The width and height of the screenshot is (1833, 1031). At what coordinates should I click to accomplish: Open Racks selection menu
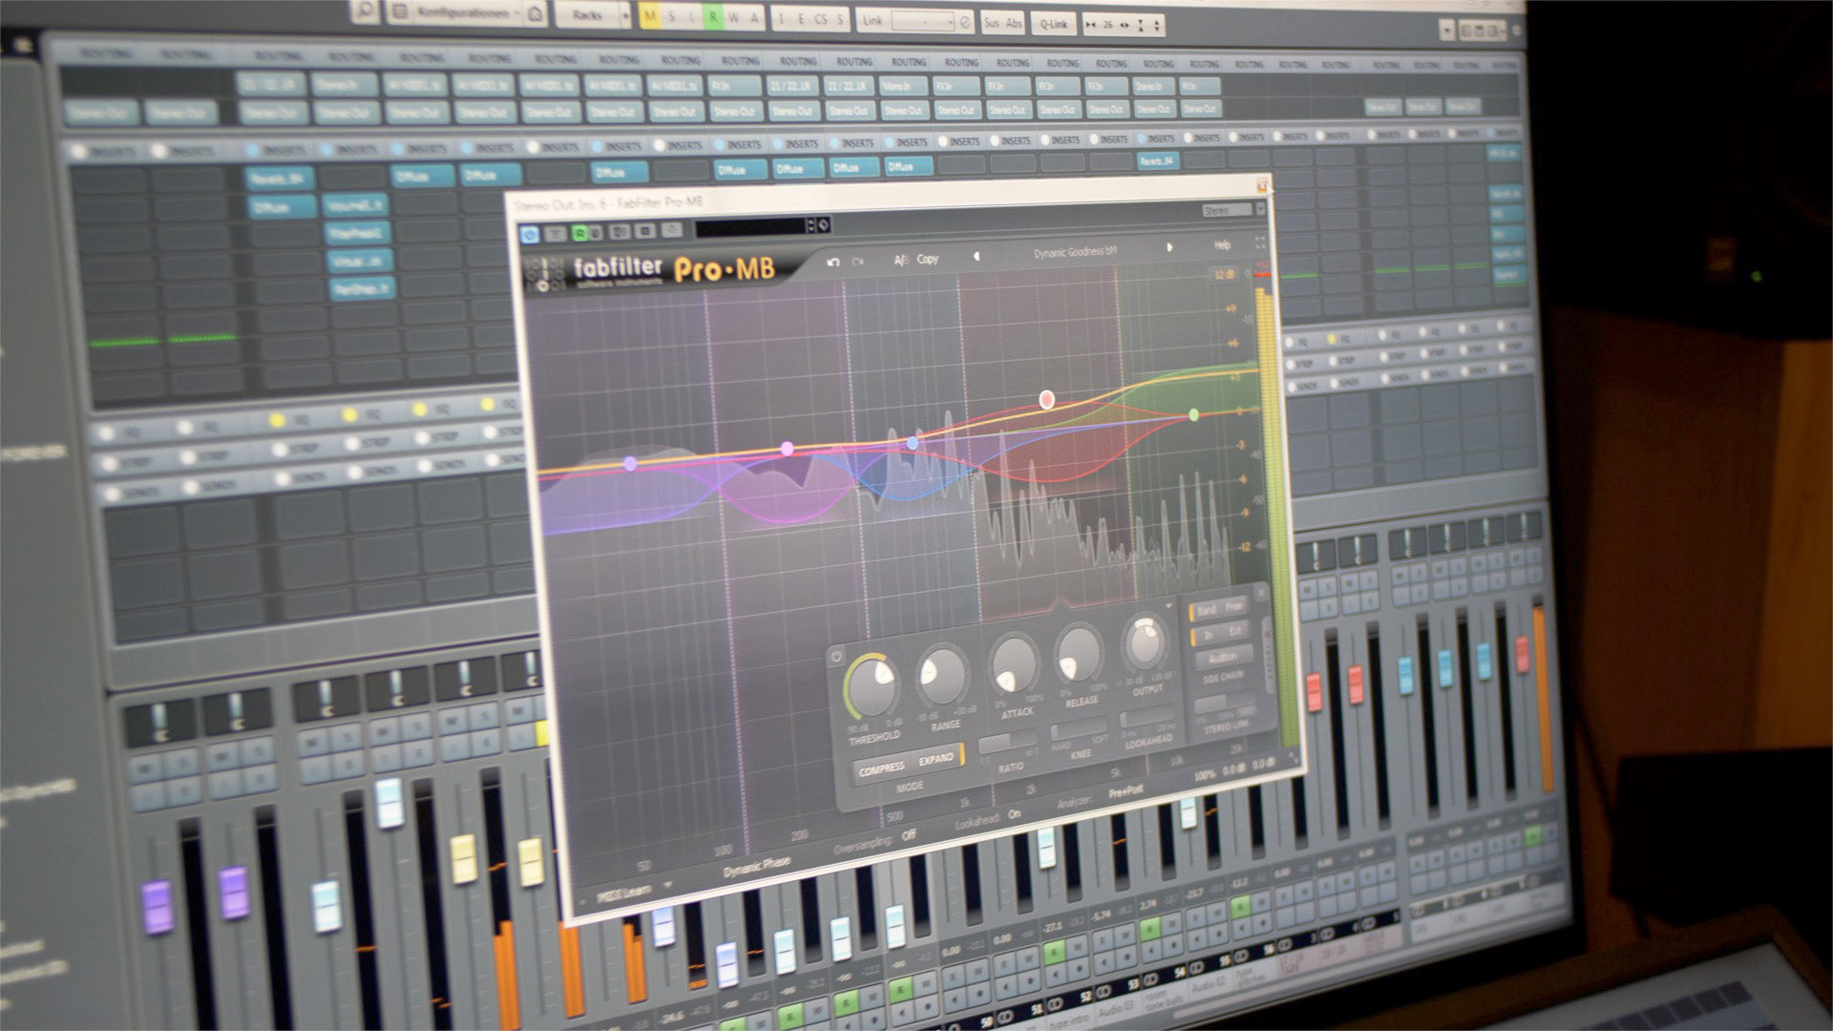click(587, 15)
